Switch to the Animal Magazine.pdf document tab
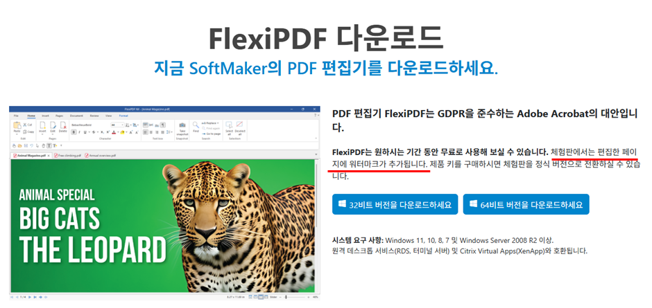This screenshot has height=308, width=652. [30, 156]
